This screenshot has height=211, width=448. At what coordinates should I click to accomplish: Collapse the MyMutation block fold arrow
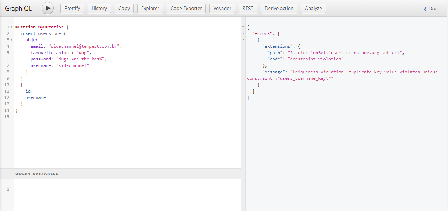pyautogui.click(x=12, y=27)
